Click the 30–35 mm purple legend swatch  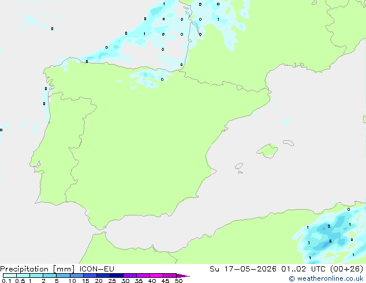coord(129,275)
